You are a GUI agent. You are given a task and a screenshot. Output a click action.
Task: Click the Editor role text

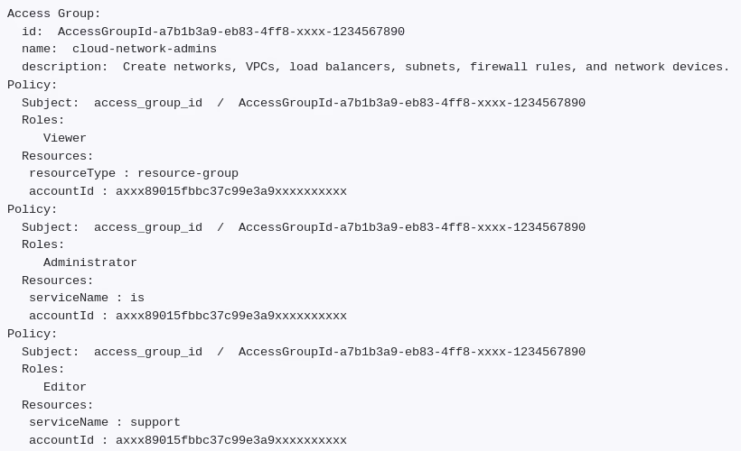[x=65, y=387]
